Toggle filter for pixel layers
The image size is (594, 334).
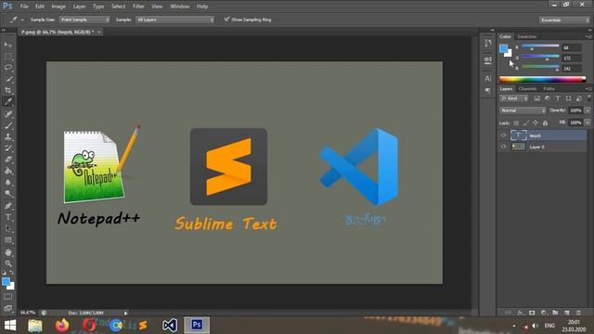pyautogui.click(x=536, y=98)
